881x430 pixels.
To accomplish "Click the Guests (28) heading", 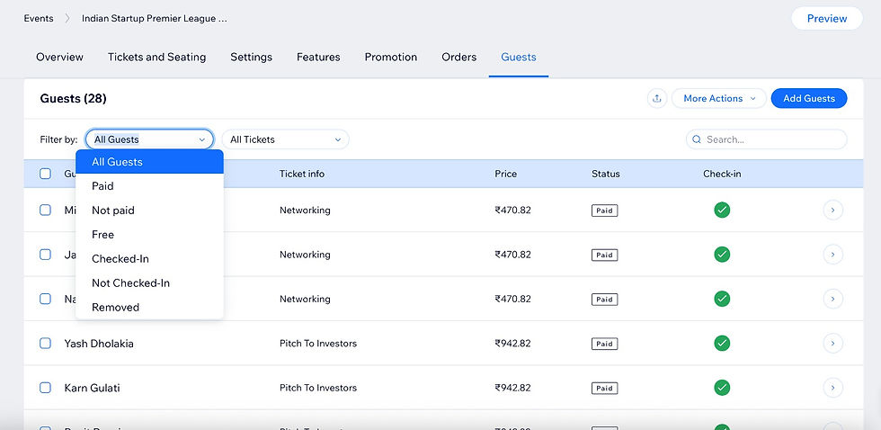I will (x=73, y=99).
